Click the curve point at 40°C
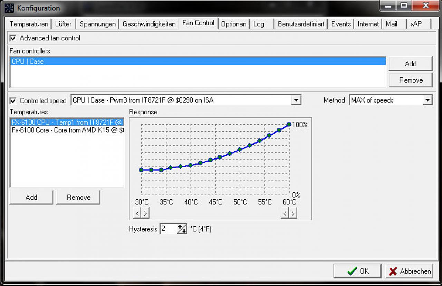Viewport: 442px width, 286px height. (190, 165)
